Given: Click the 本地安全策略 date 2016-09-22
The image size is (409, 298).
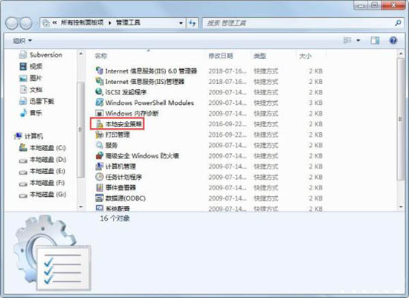Looking at the screenshot, I should pyautogui.click(x=228, y=124).
